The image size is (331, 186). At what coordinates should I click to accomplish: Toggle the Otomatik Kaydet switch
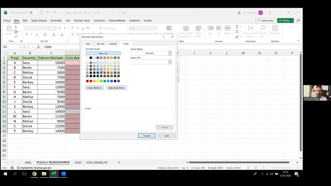coord(33,13)
